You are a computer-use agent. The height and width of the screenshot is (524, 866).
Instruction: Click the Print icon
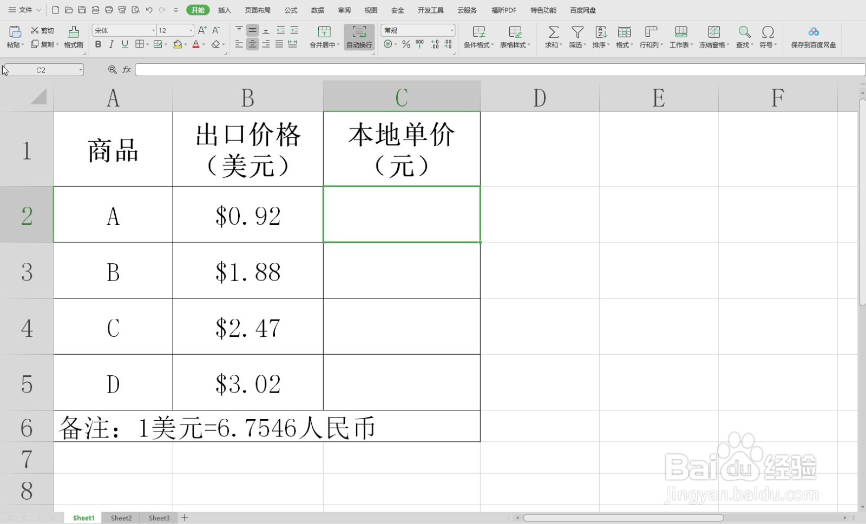[x=109, y=10]
